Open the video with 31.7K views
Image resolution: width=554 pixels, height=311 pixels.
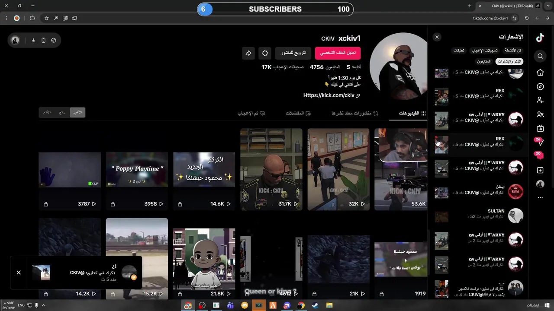[x=271, y=169]
